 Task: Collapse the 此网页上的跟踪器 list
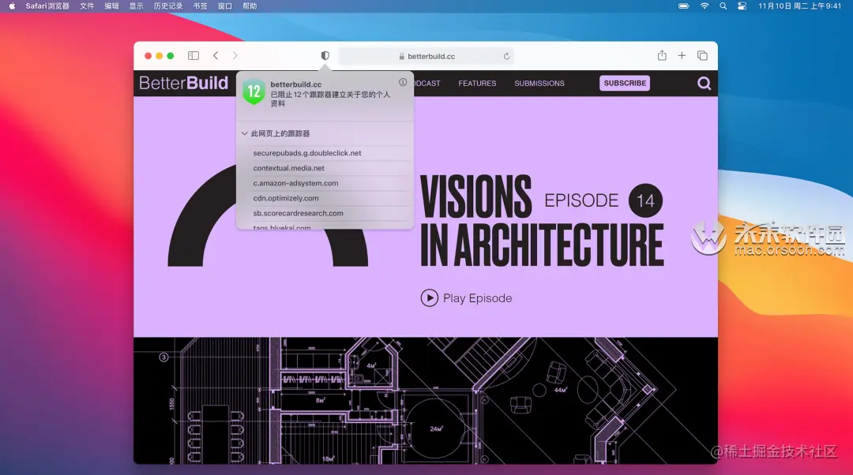point(245,133)
